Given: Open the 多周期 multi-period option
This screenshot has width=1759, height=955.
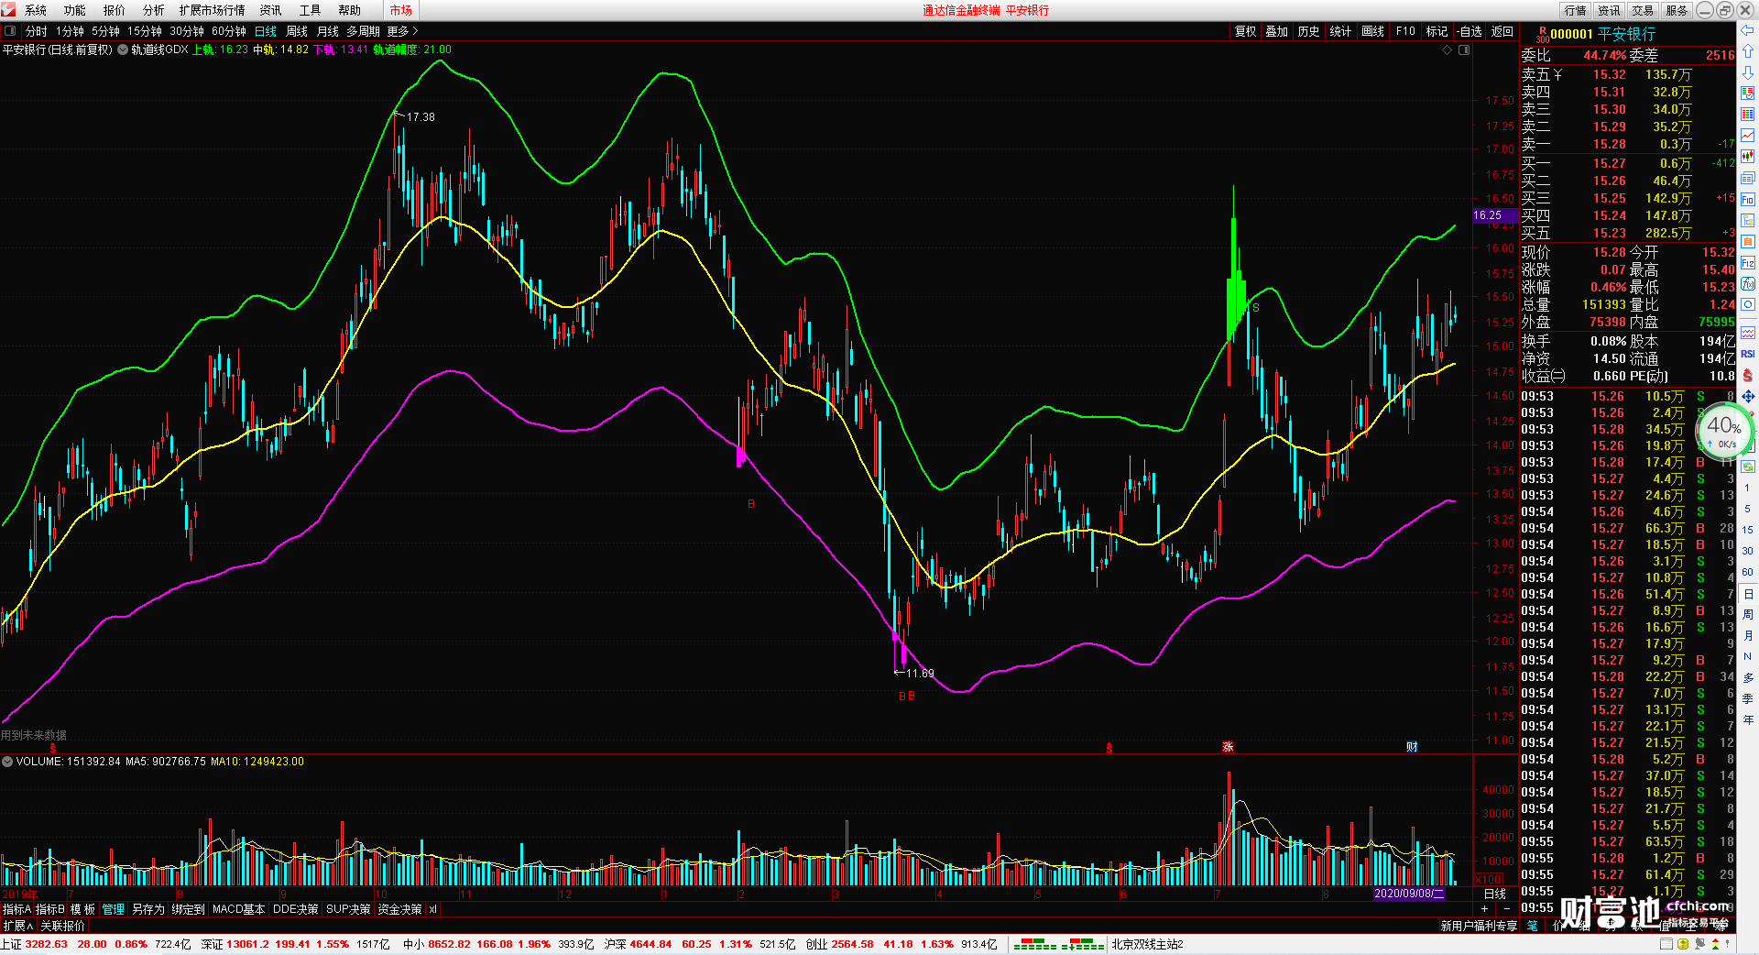Looking at the screenshot, I should [x=363, y=31].
